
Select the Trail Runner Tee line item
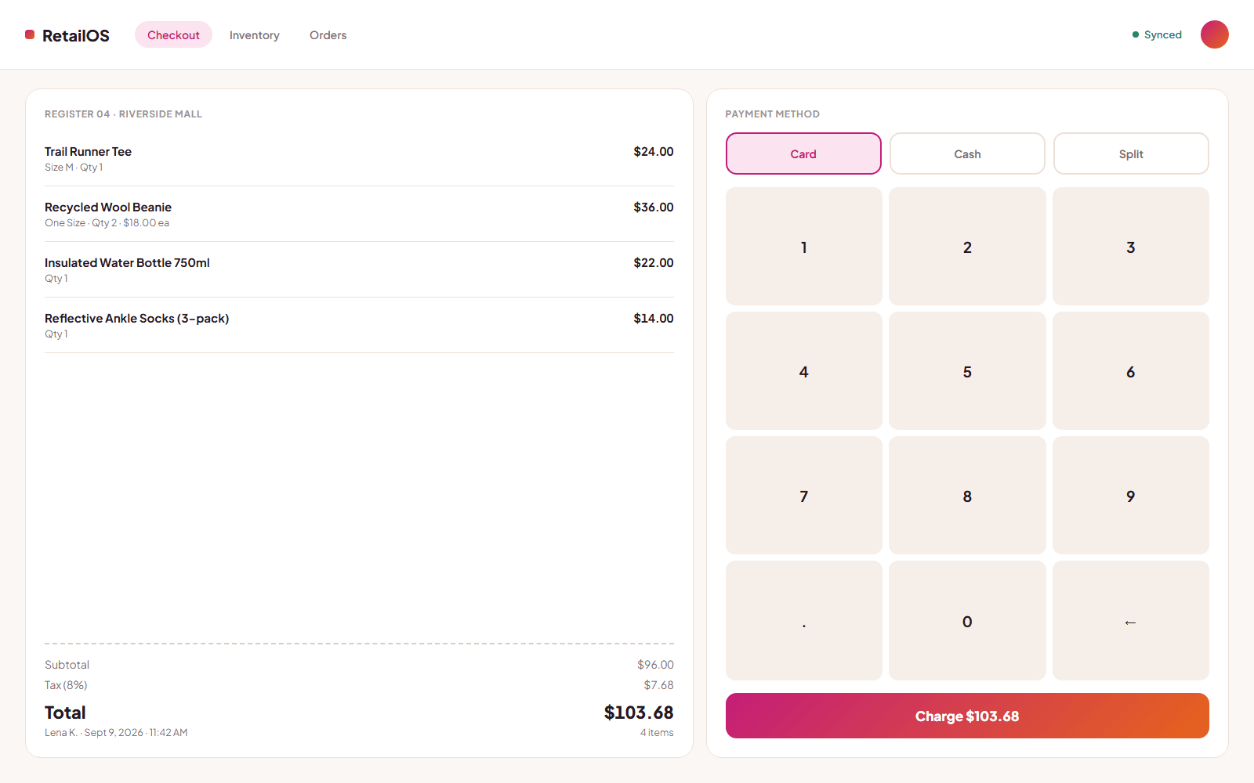point(359,158)
